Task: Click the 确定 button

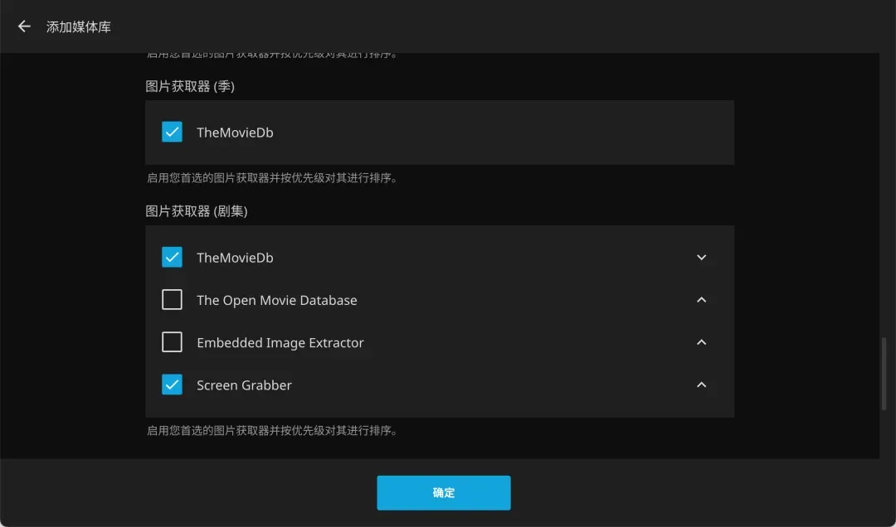Action: (x=443, y=493)
